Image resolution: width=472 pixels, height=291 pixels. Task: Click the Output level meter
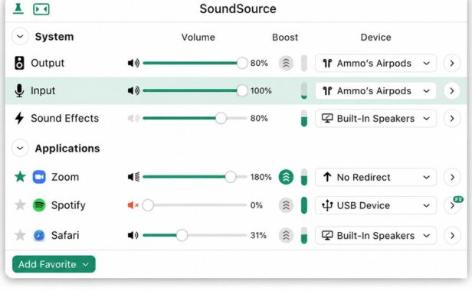(x=304, y=64)
